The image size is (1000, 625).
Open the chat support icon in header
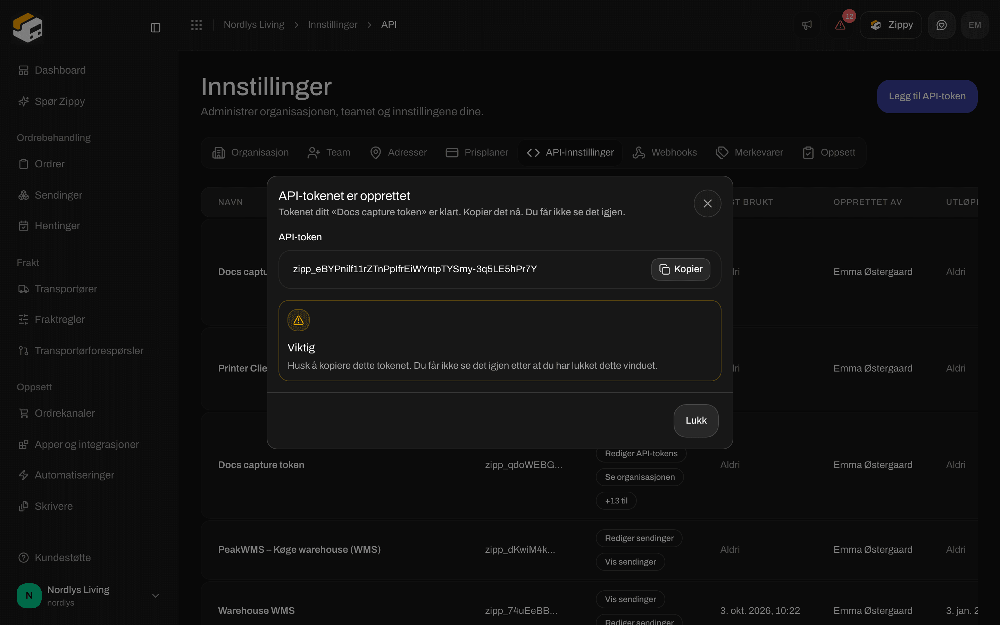941,25
